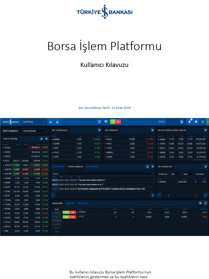Click Al button for CCCC

pos(66,217)
